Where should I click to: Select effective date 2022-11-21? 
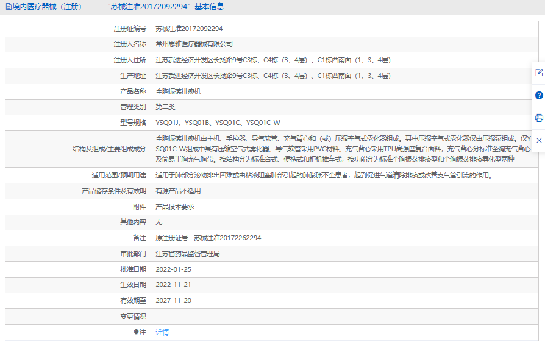(173, 285)
